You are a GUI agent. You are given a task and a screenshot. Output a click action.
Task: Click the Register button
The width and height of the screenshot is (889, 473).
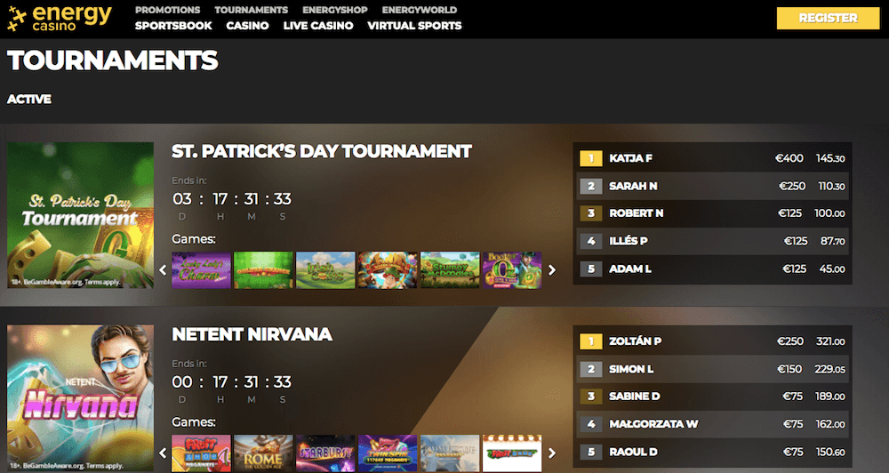click(828, 18)
